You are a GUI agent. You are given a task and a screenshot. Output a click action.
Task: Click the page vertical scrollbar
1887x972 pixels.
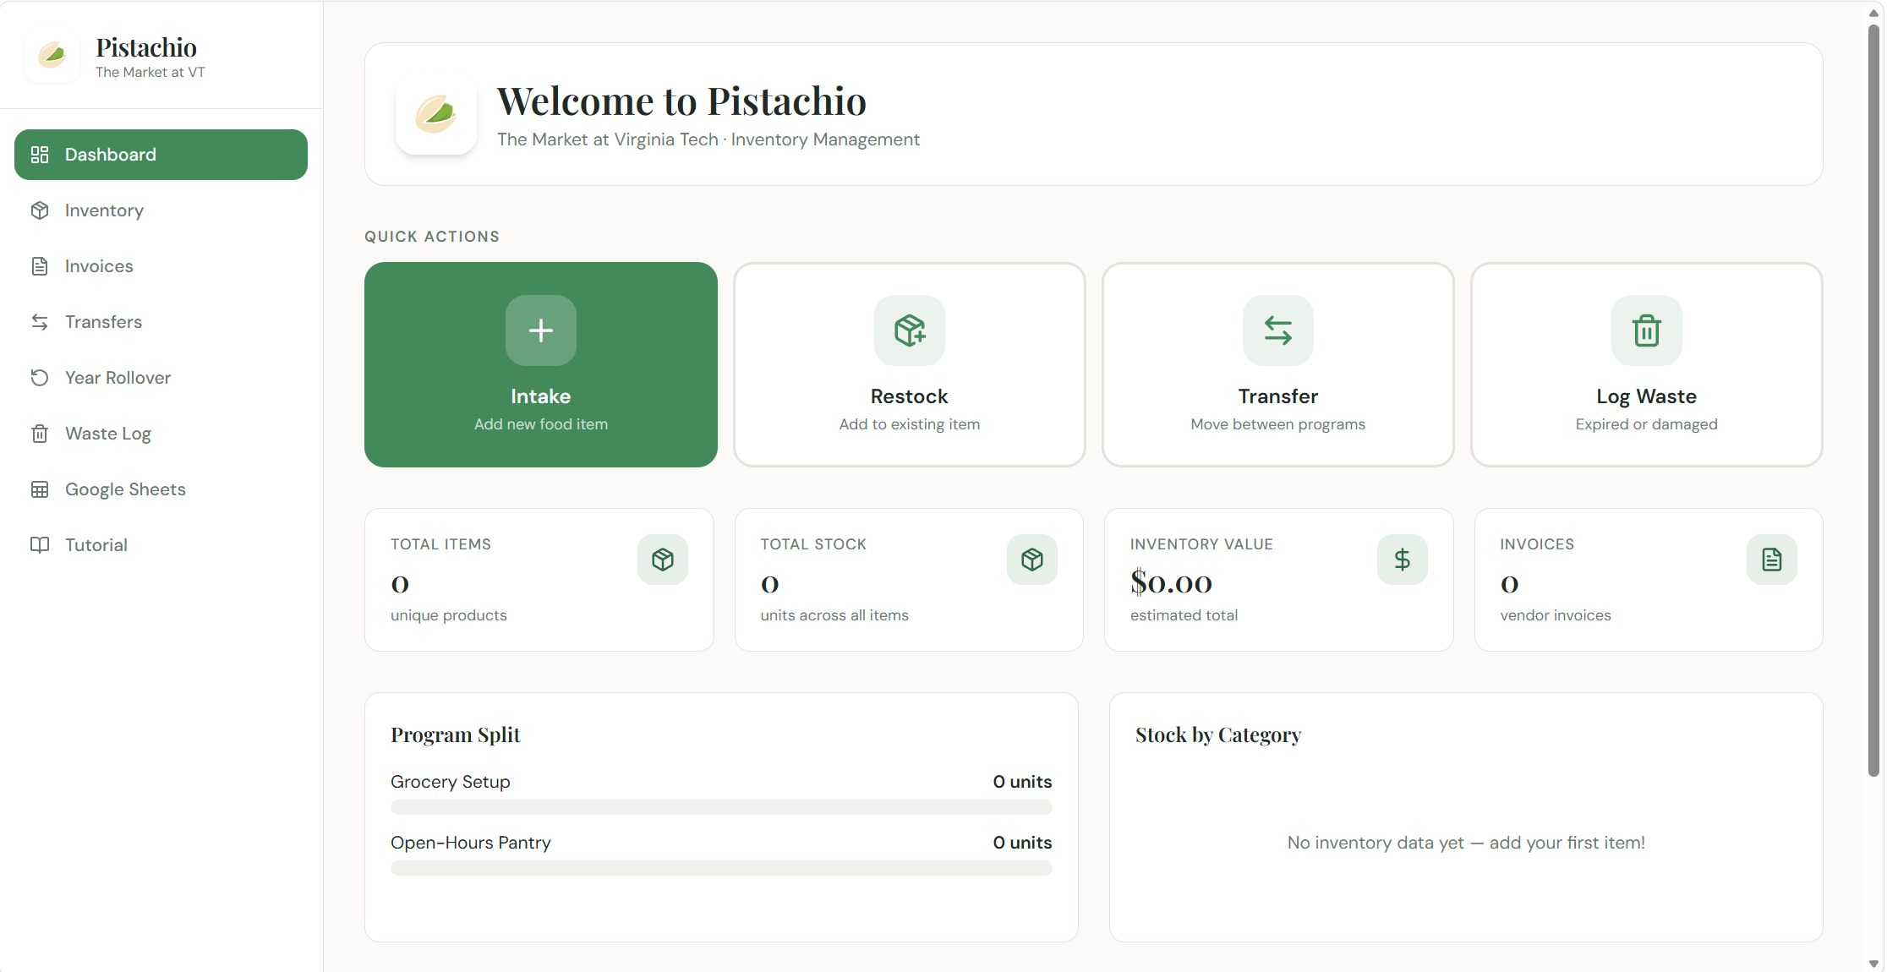[1873, 397]
